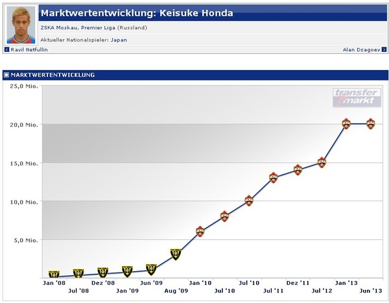
Task: Click the Jul '11 axis label
Action: tap(273, 291)
